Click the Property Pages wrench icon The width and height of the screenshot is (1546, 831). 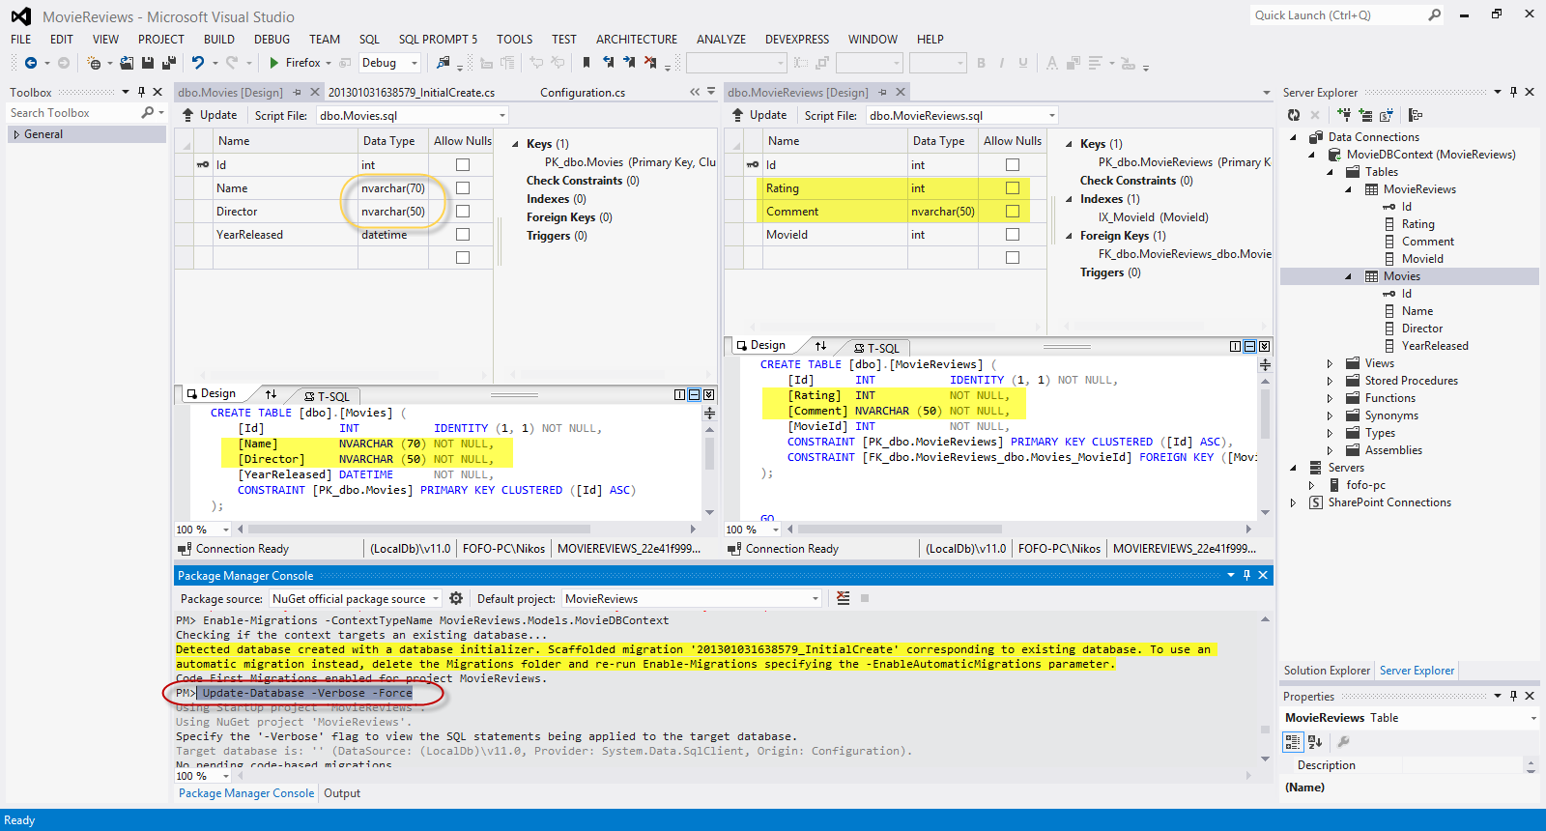click(x=1343, y=742)
